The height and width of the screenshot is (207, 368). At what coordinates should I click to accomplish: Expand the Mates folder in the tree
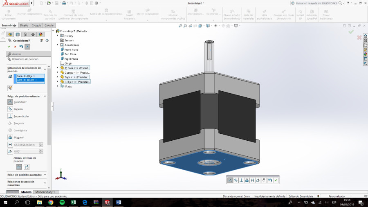tap(58, 86)
